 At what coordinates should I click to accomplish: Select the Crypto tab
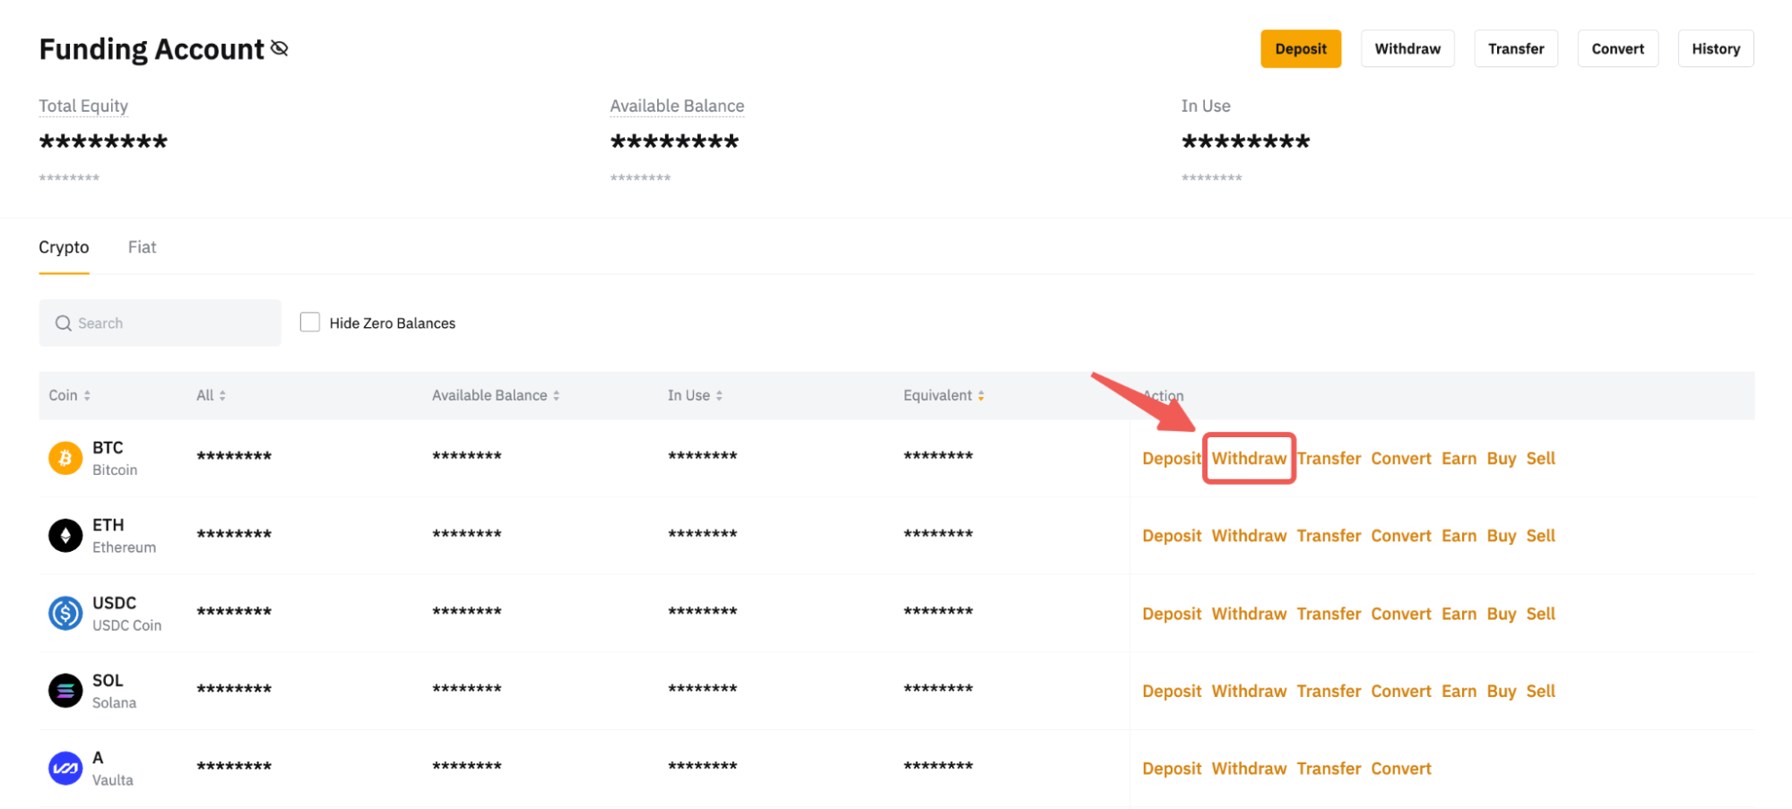[x=64, y=247]
